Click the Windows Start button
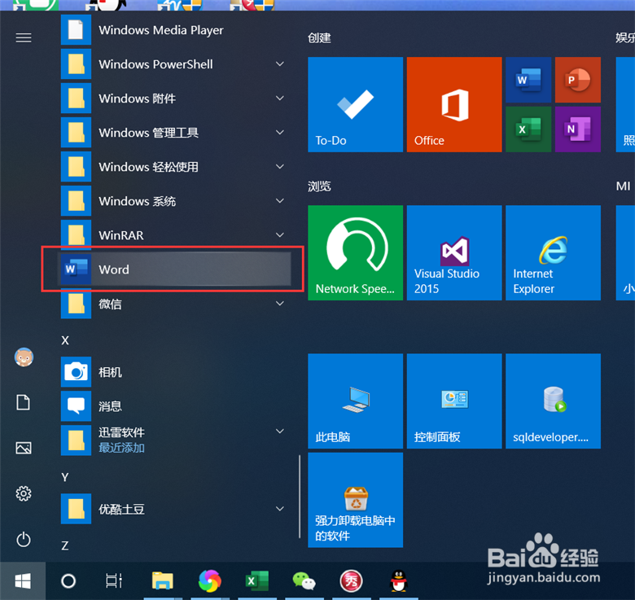The width and height of the screenshot is (635, 600). point(23,581)
